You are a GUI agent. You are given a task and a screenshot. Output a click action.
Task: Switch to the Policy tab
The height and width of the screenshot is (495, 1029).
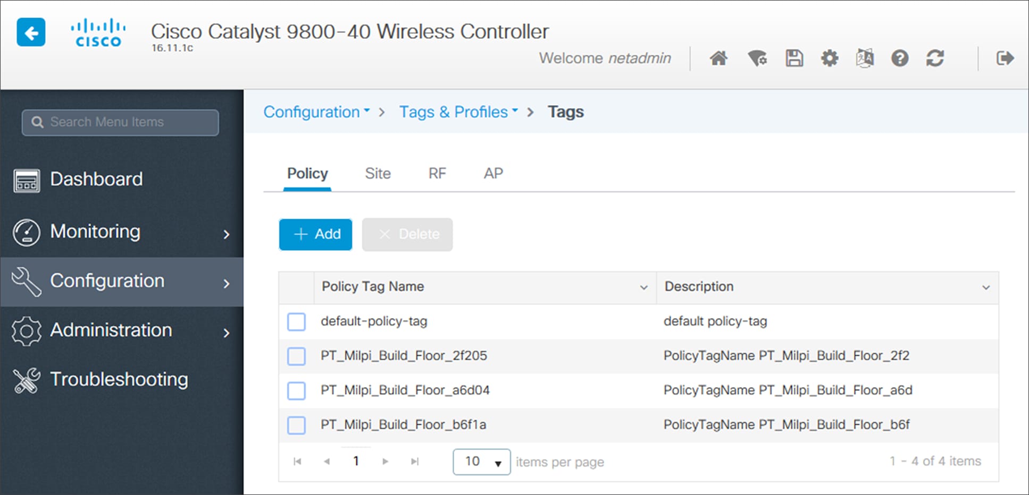[307, 174]
